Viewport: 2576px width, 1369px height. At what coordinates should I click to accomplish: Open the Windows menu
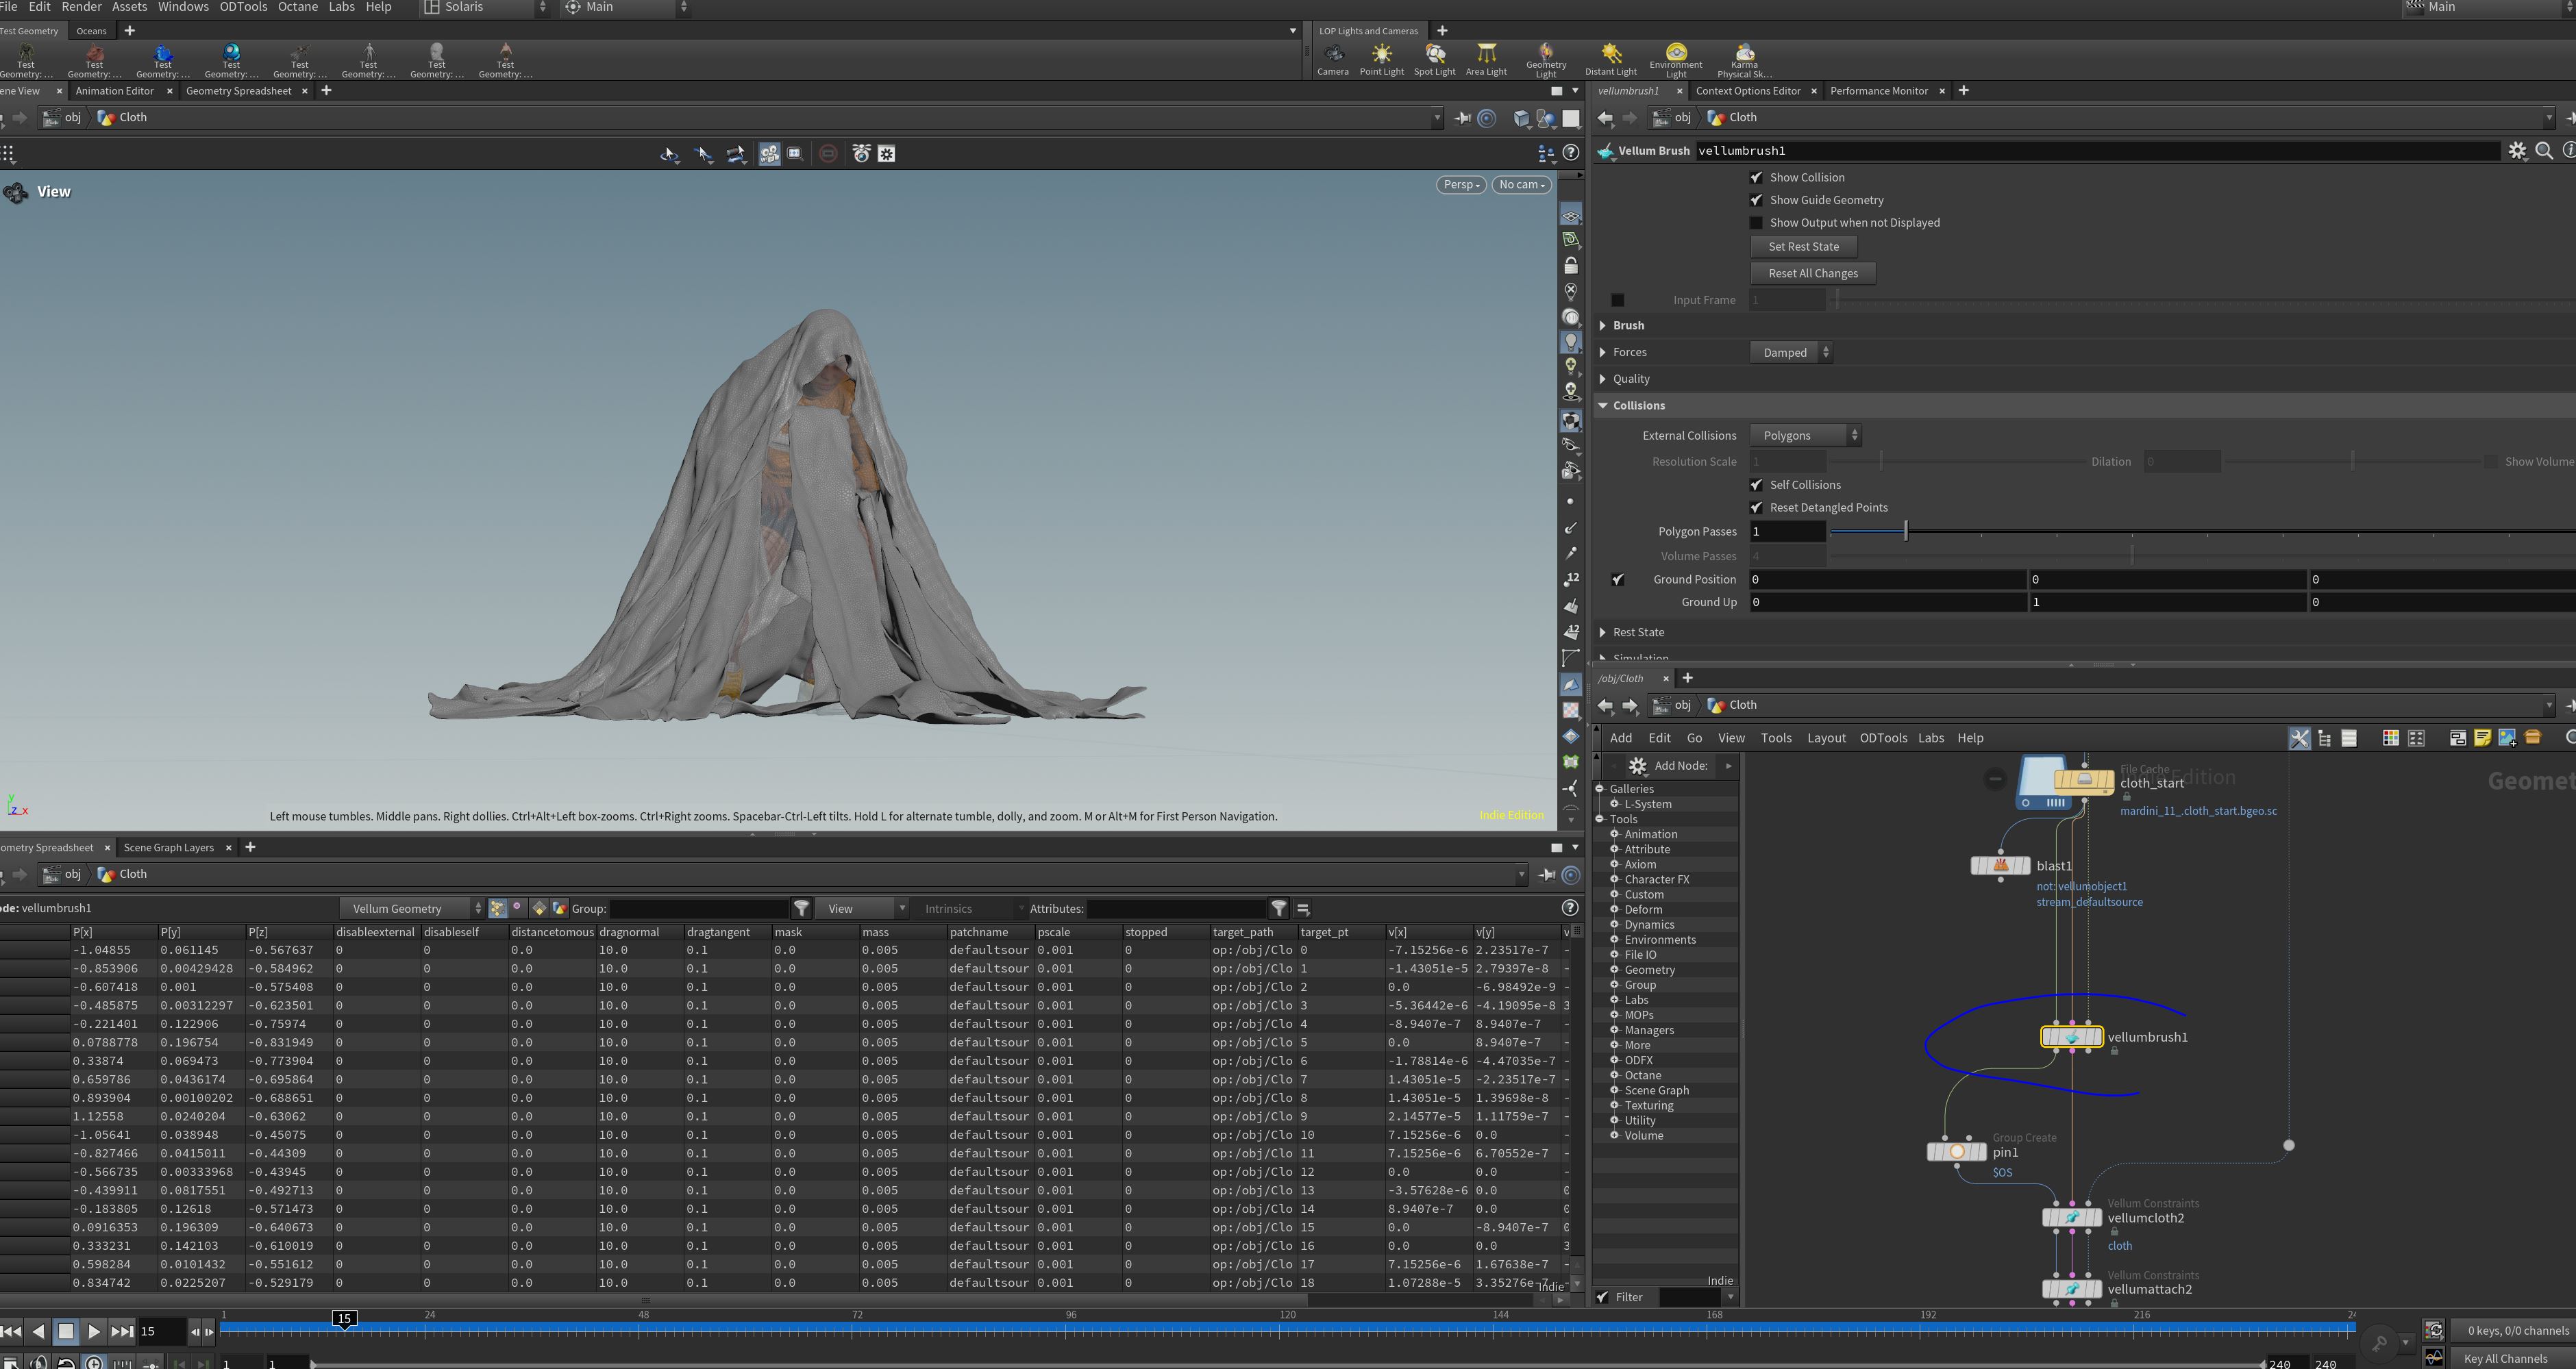(183, 7)
